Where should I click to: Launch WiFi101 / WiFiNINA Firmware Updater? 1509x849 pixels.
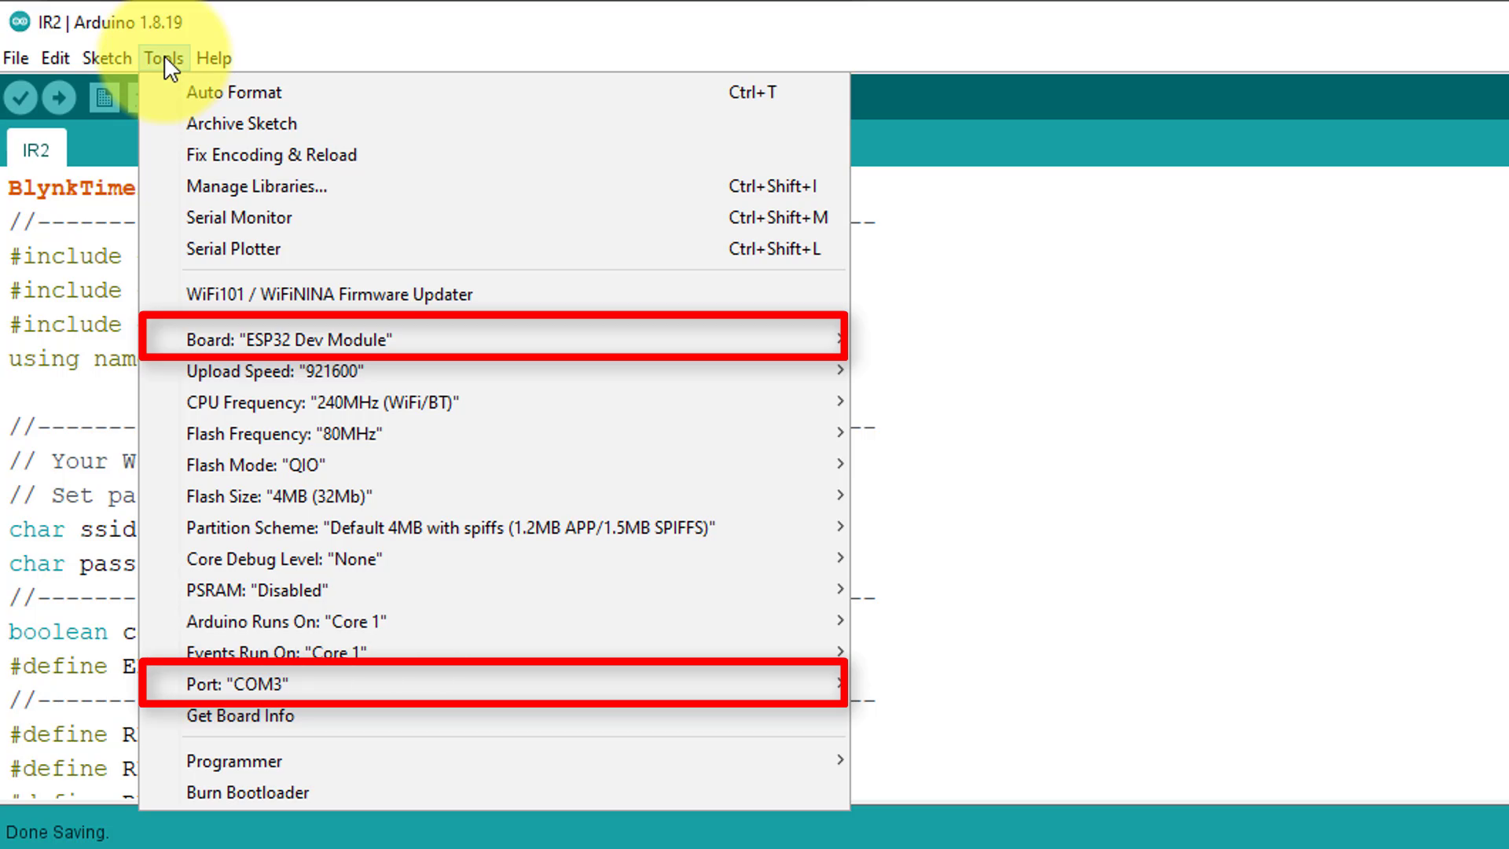pos(494,294)
